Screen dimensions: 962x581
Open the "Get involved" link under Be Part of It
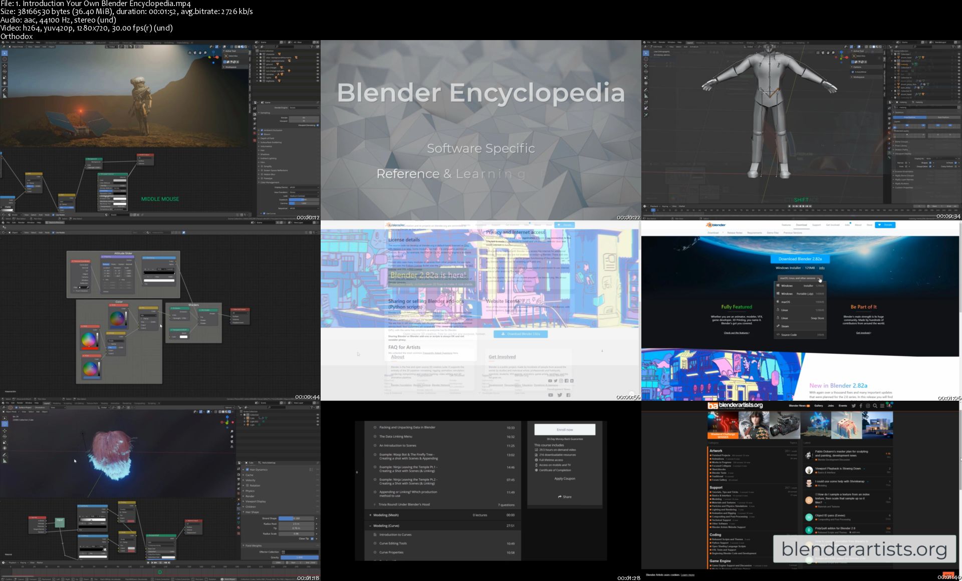pos(863,333)
